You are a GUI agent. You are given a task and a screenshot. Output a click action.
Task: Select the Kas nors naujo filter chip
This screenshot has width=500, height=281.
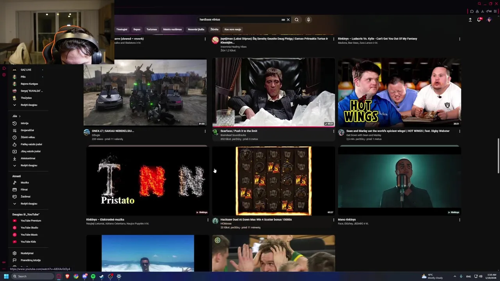(x=233, y=29)
